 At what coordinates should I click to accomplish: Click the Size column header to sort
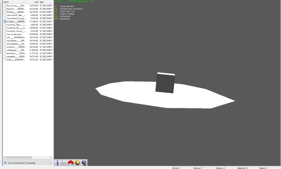36,2
